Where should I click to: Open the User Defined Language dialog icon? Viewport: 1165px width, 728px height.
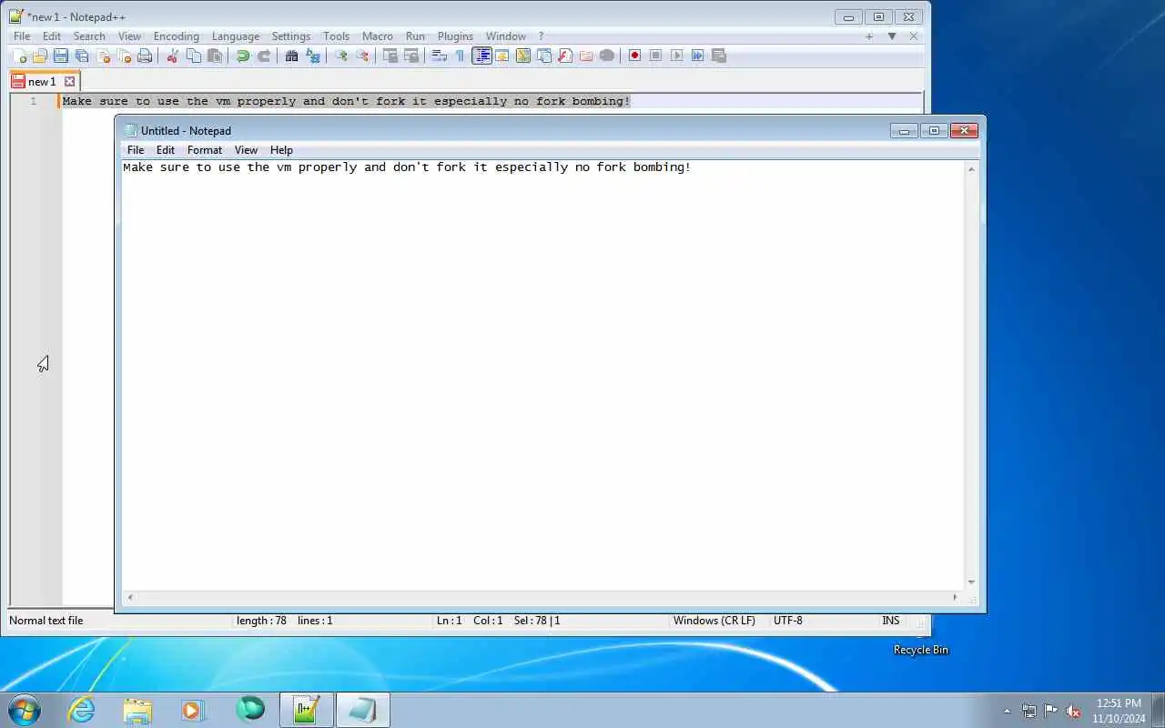point(501,56)
